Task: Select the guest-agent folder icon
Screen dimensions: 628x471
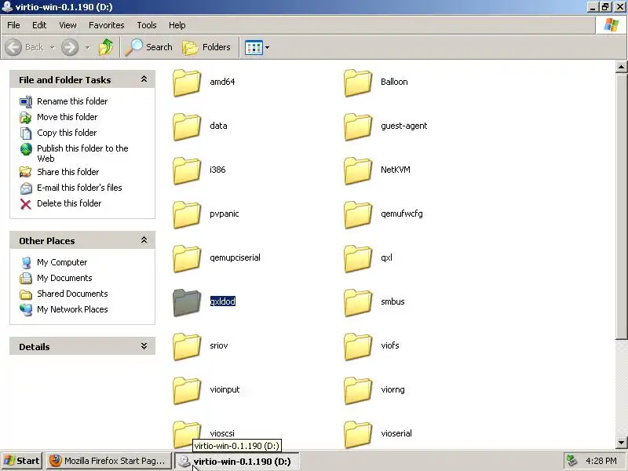Action: (358, 127)
